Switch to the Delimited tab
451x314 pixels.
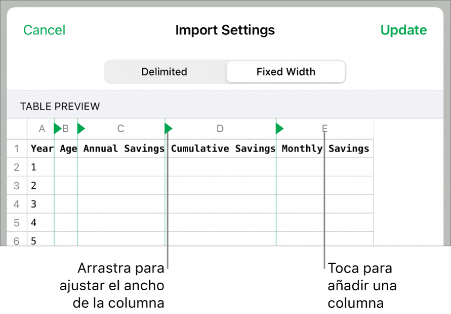point(164,72)
